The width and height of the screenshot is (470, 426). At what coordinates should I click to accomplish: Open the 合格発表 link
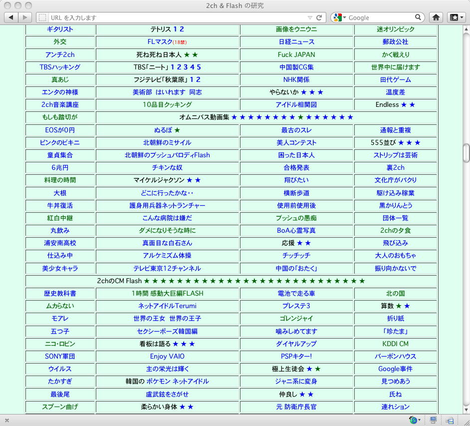coord(296,167)
